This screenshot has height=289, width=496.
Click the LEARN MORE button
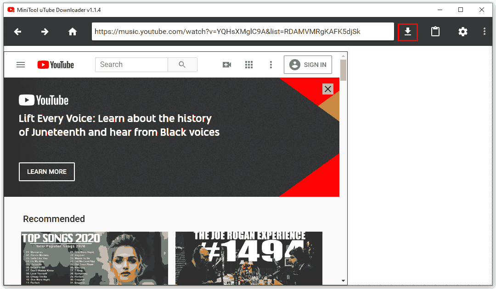coord(47,172)
